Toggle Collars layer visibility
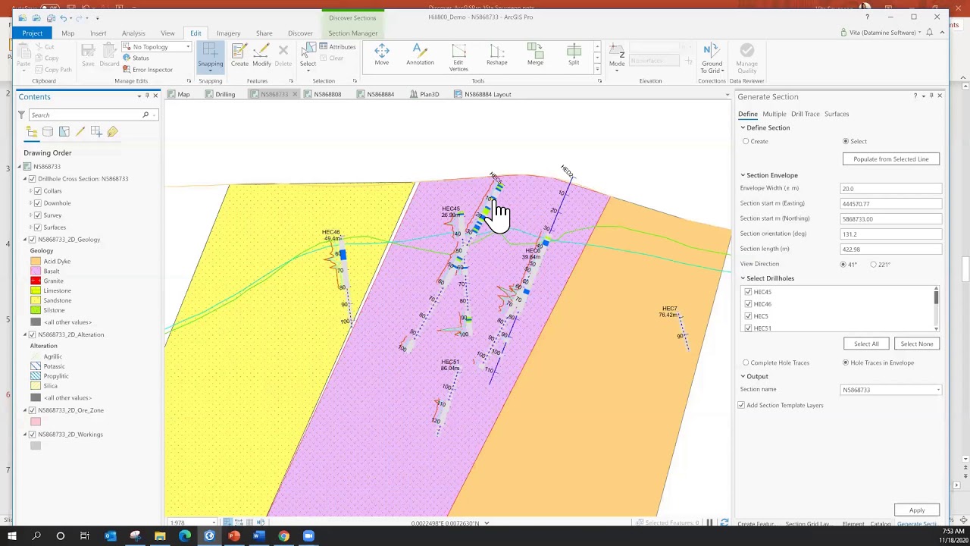970x546 pixels. (x=38, y=191)
